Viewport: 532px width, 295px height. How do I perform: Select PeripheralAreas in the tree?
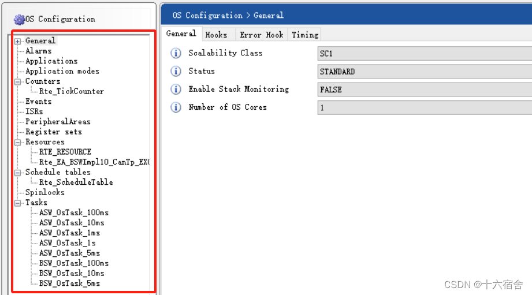click(58, 122)
